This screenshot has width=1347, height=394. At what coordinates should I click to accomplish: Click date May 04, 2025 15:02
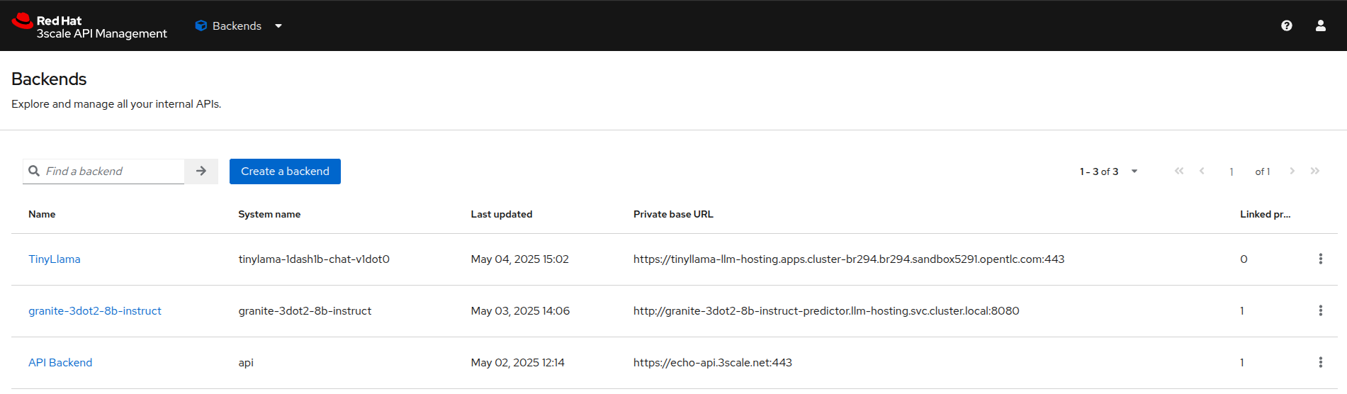click(x=519, y=259)
